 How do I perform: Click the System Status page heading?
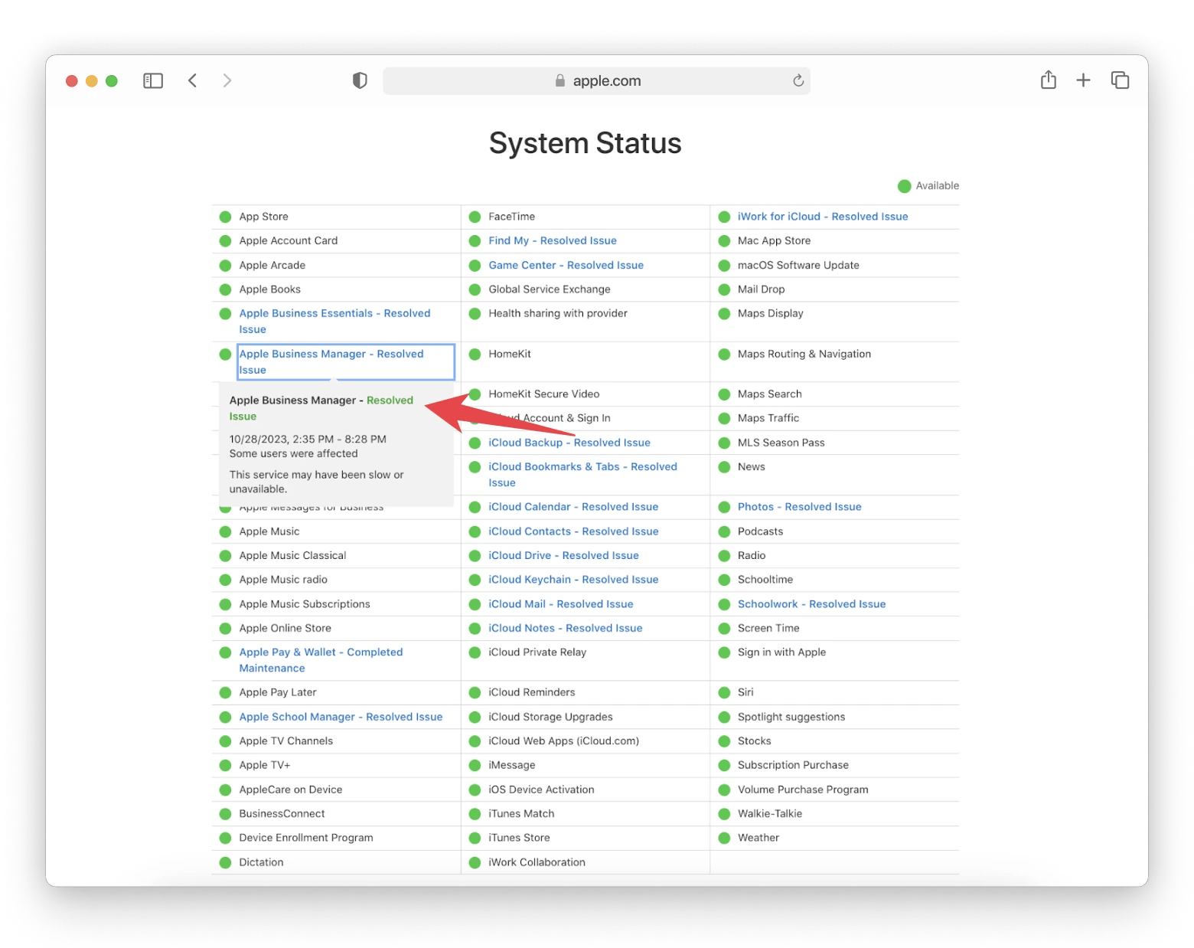(586, 143)
